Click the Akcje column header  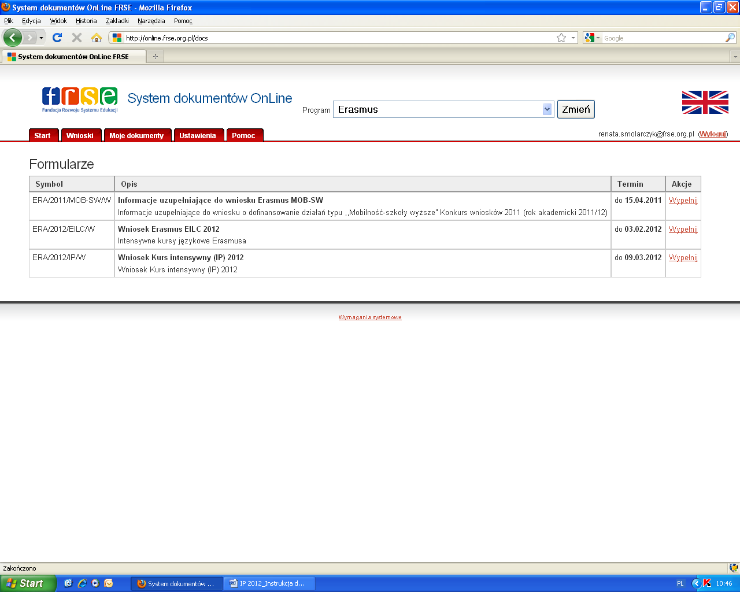pyautogui.click(x=683, y=184)
